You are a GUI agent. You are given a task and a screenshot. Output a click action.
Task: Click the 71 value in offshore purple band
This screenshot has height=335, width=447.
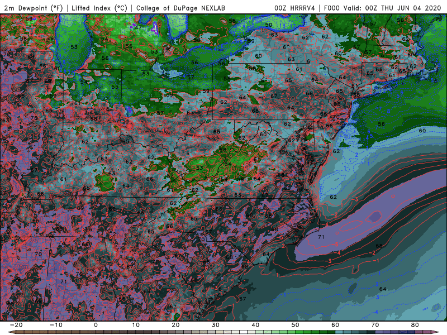[x=321, y=237]
